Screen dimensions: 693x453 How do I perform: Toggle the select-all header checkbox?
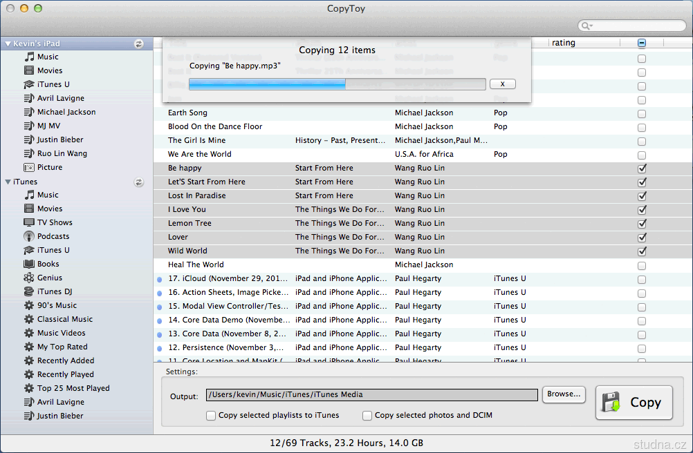(x=642, y=43)
